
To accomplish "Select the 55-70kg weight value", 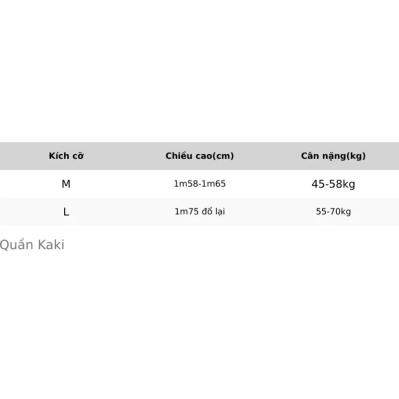I will click(x=333, y=212).
